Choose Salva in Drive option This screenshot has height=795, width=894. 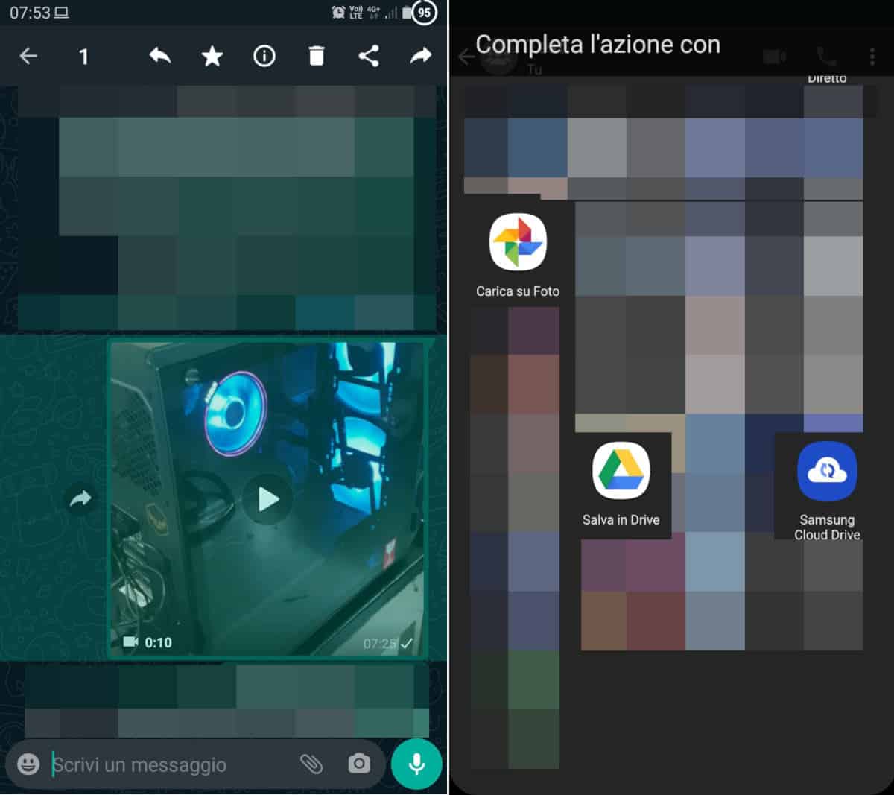(621, 484)
